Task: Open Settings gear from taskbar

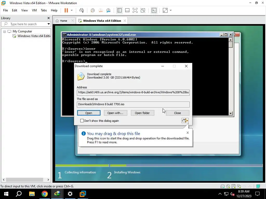Action: [70, 194]
